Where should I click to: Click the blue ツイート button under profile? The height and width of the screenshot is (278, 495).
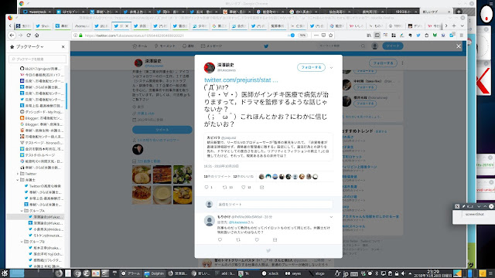pyautogui.click(x=162, y=130)
